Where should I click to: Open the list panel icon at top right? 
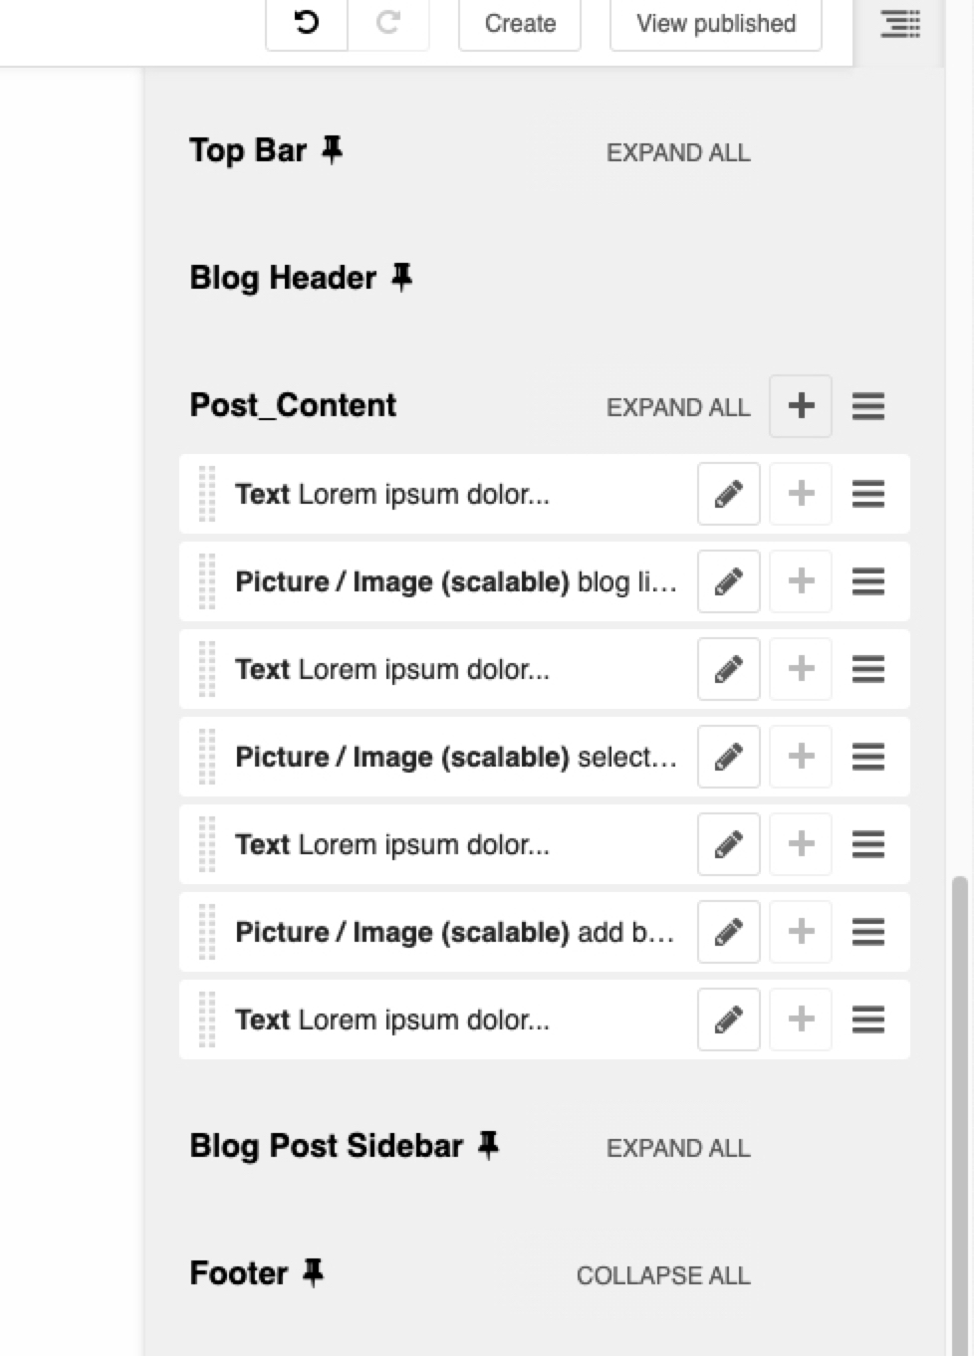900,24
